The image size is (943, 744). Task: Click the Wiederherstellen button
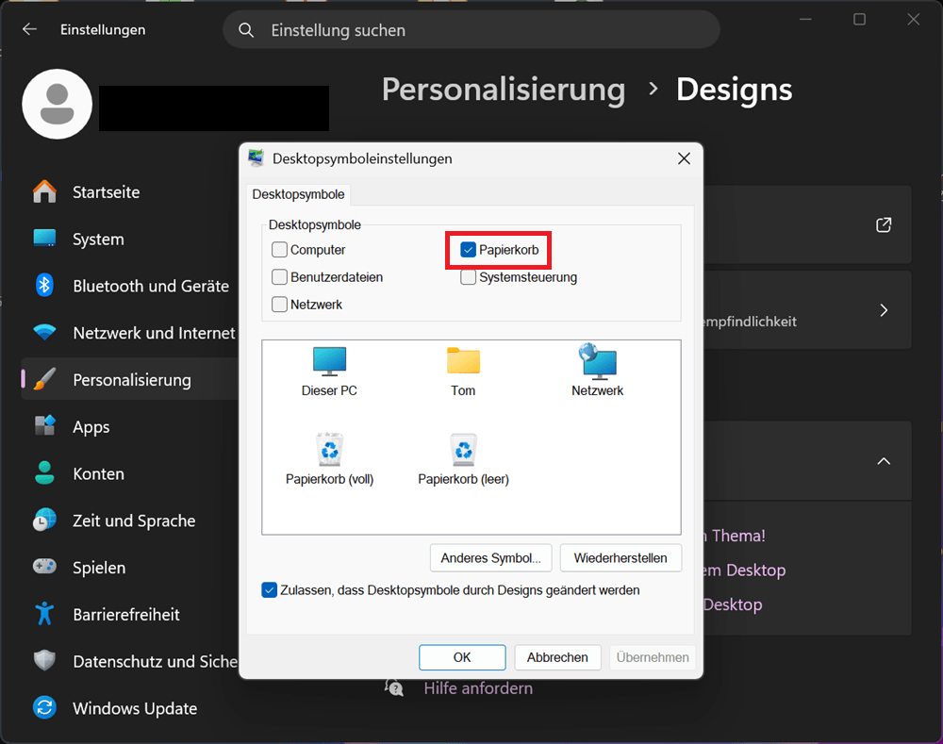[620, 558]
